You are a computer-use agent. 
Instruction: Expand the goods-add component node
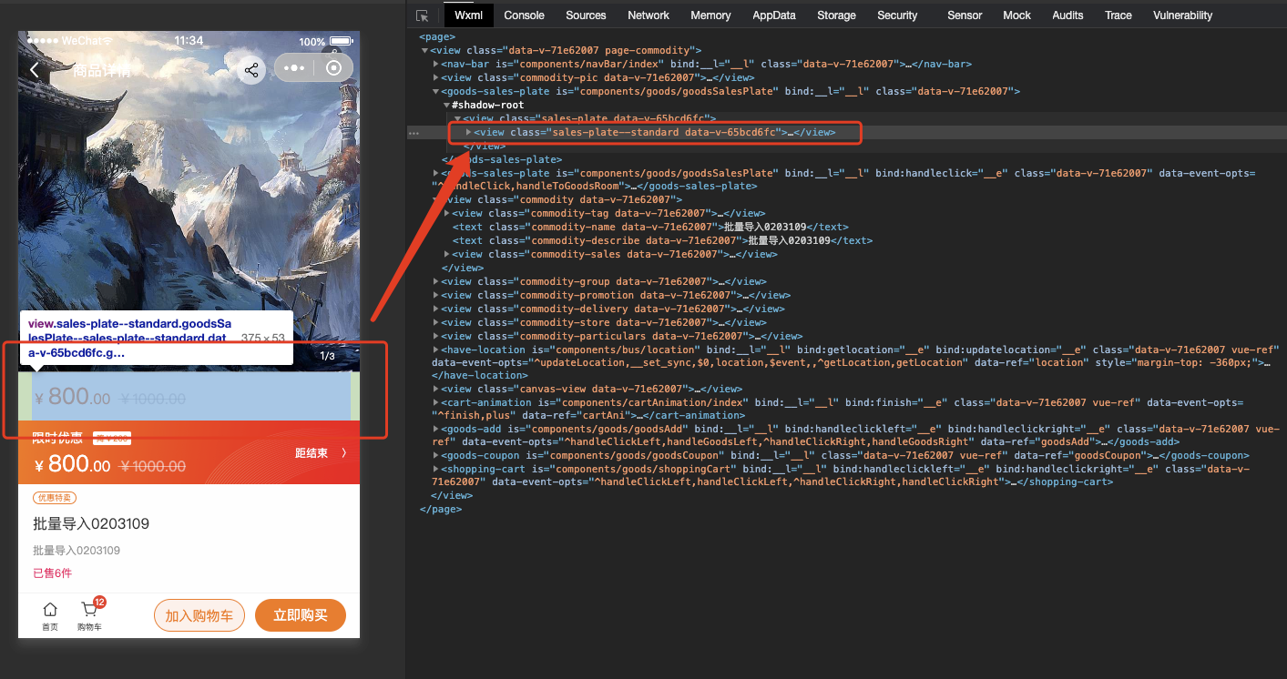click(435, 429)
